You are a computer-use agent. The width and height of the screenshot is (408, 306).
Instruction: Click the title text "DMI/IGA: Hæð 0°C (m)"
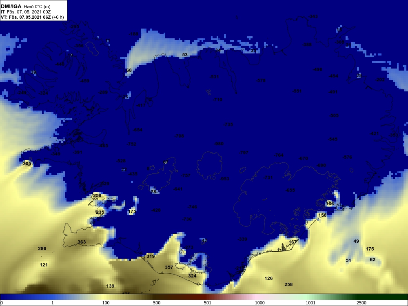(26, 7)
